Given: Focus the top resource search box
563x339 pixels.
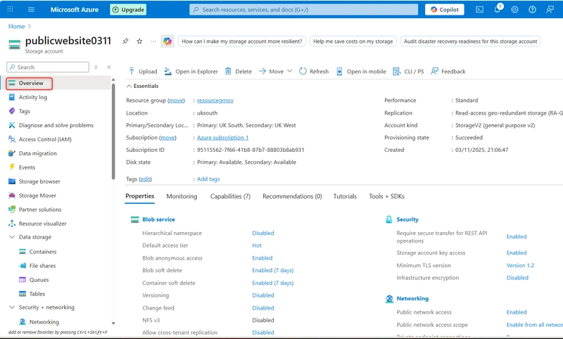Looking at the screenshot, I should [303, 10].
